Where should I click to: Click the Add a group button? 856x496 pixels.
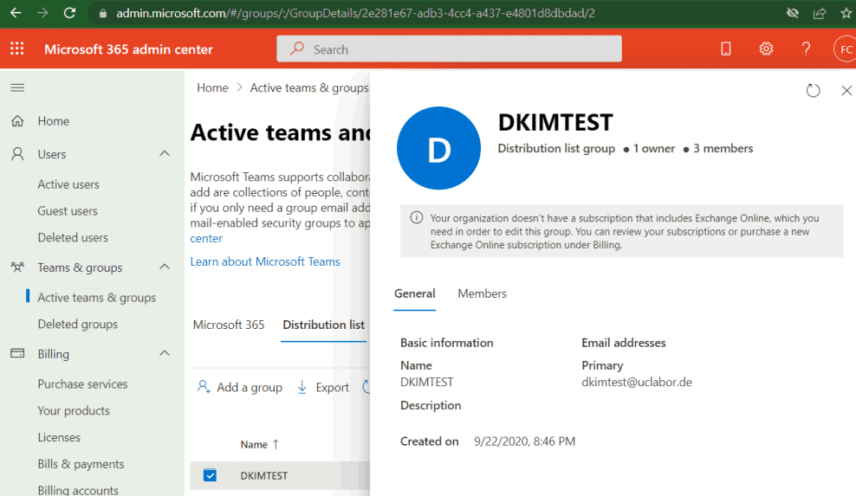click(240, 388)
